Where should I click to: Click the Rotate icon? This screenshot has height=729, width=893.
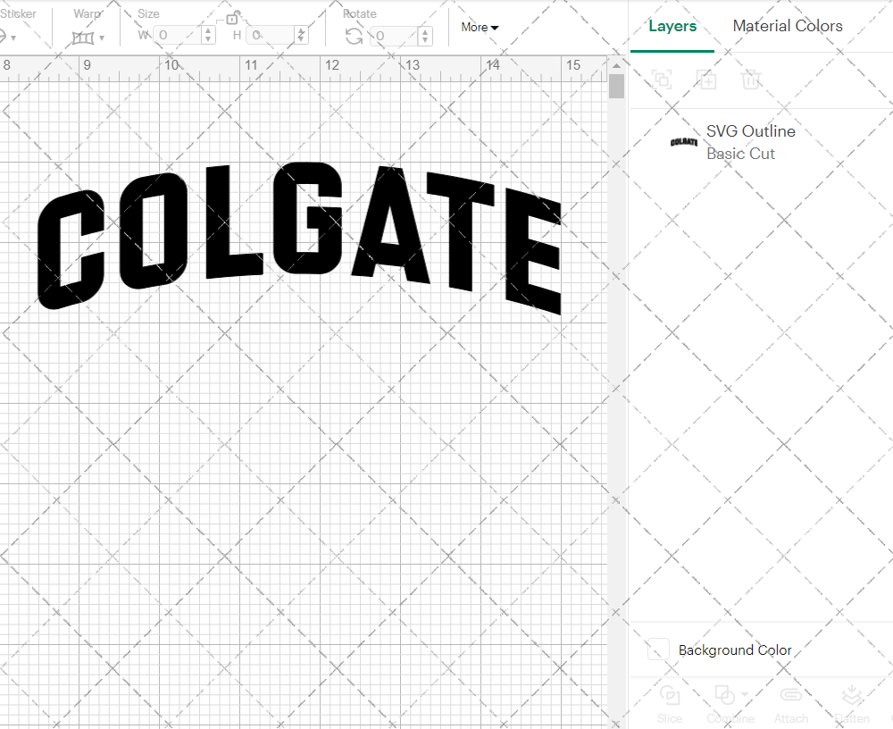pyautogui.click(x=355, y=37)
